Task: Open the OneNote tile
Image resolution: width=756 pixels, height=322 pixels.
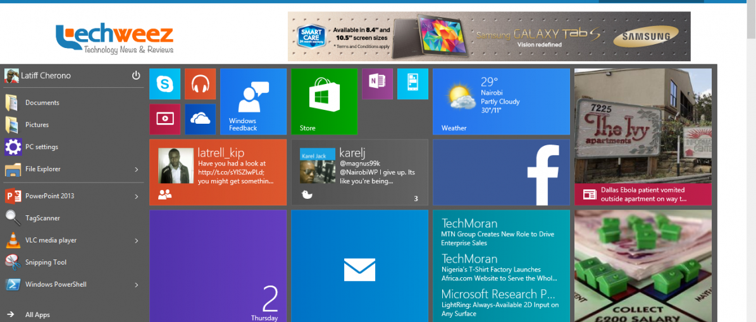Action: [377, 83]
